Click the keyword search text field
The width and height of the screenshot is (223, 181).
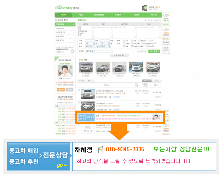tap(104, 51)
